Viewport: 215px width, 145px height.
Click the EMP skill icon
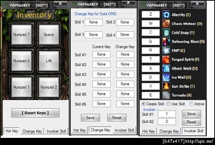click(166, 50)
